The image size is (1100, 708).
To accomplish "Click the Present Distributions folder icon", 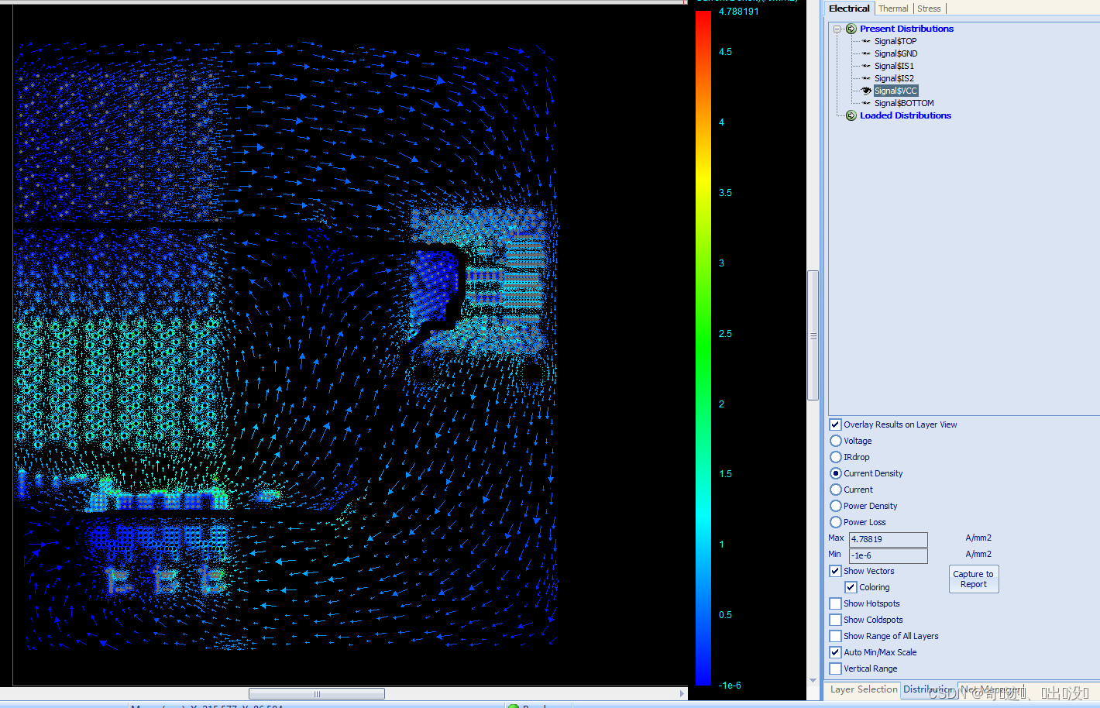I will (851, 29).
